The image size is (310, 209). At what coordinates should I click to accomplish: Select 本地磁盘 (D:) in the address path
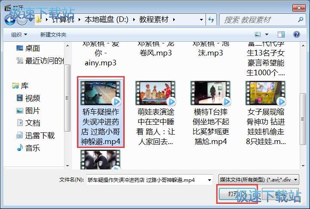click(x=106, y=20)
